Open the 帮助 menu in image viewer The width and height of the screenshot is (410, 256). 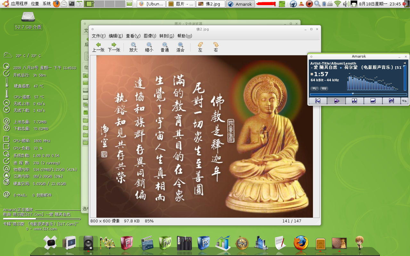184,36
